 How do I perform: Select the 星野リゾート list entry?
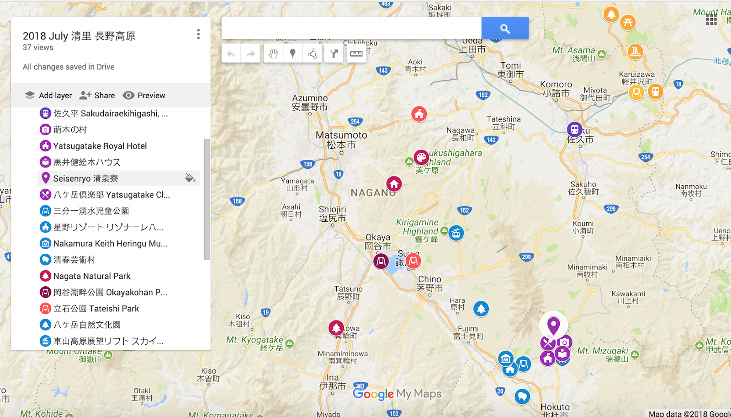tap(119, 227)
